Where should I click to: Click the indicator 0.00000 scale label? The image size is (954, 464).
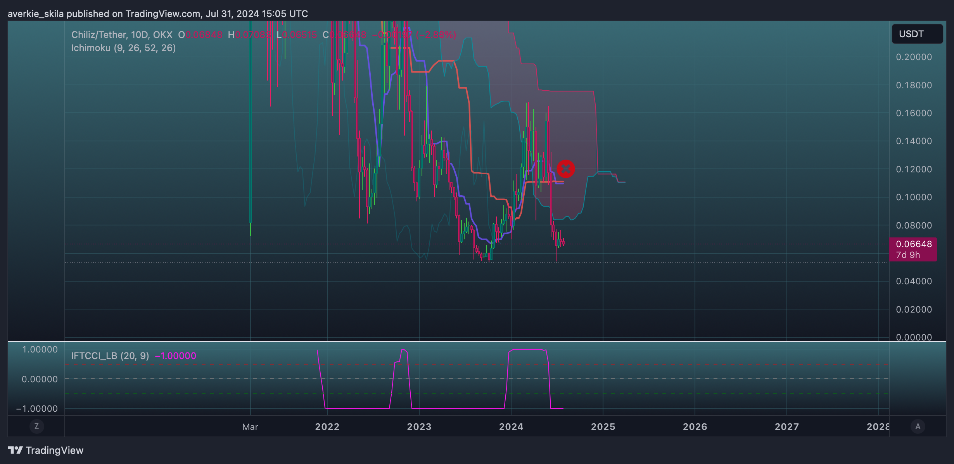coord(40,379)
